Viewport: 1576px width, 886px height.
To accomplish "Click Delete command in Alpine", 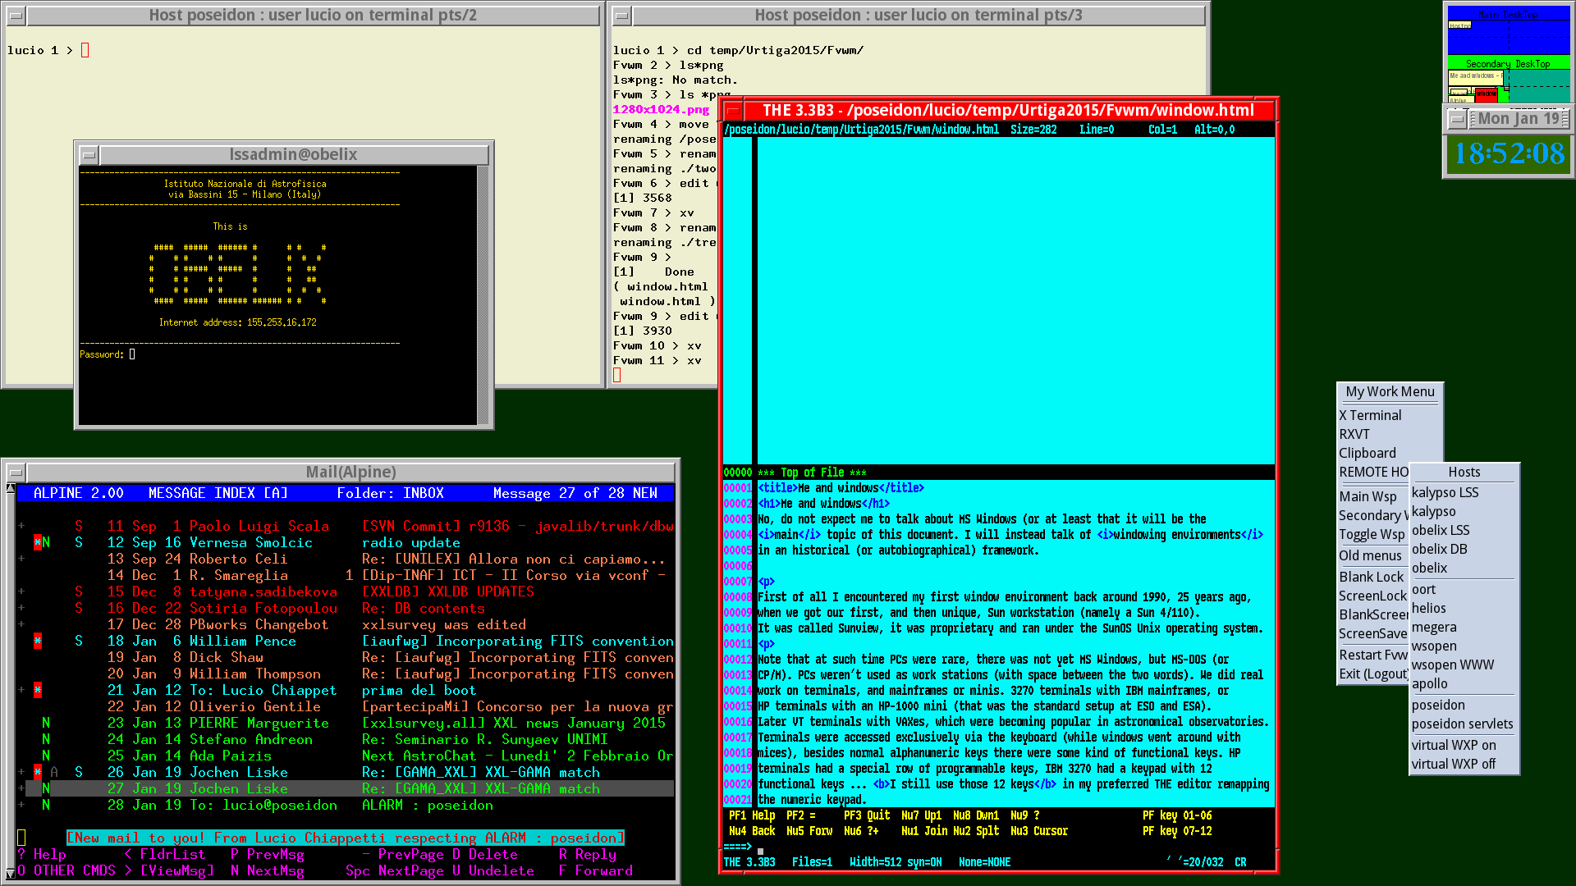I will [485, 854].
